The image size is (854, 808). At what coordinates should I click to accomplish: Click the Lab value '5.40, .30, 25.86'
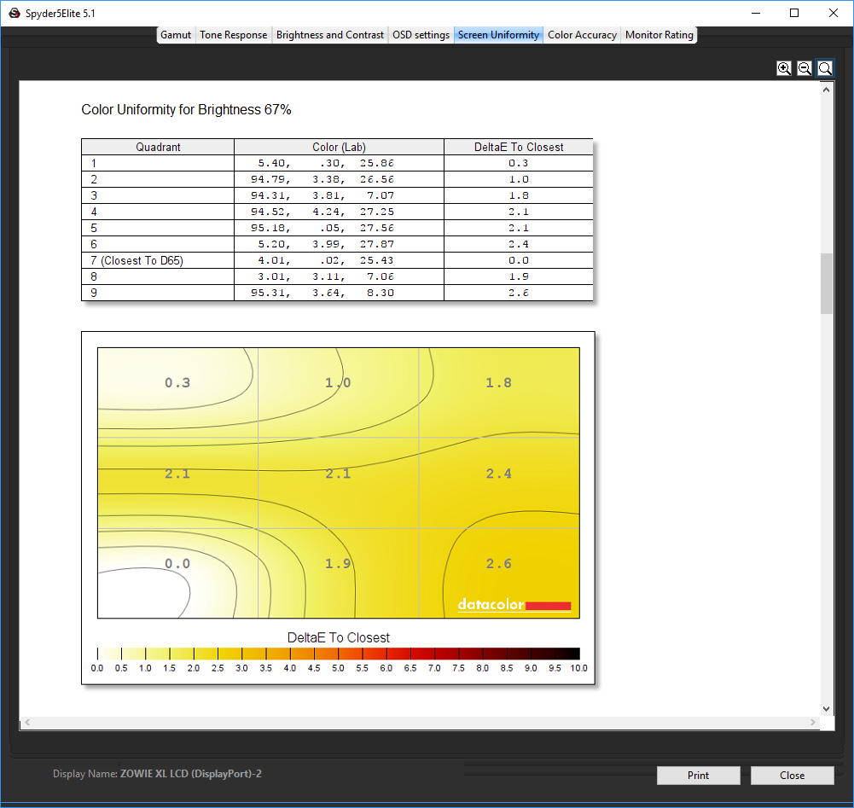tap(325, 163)
